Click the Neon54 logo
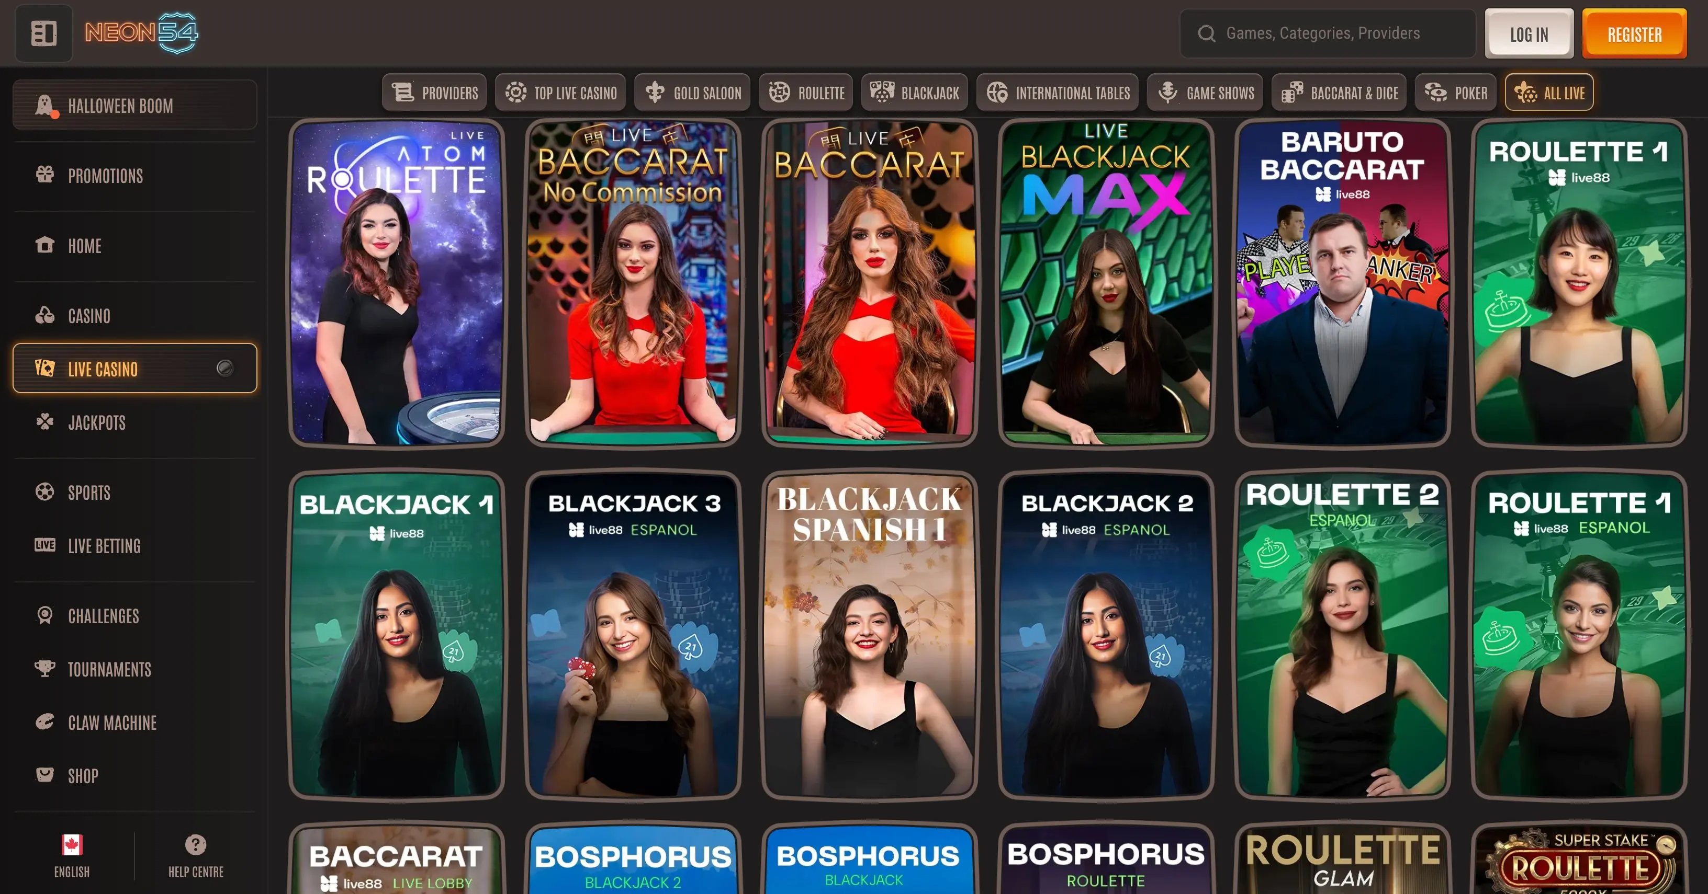Viewport: 1708px width, 894px height. (x=141, y=32)
